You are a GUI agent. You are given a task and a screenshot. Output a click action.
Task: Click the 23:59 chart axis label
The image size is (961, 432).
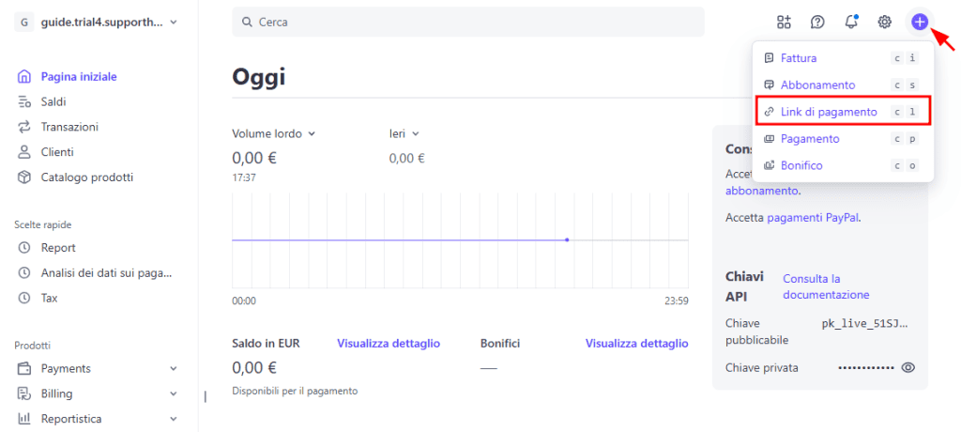(677, 301)
